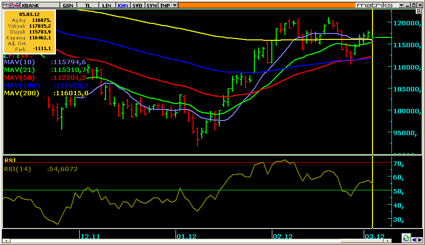
Task: Click the 02.12 date axis marker
Action: pos(283,236)
